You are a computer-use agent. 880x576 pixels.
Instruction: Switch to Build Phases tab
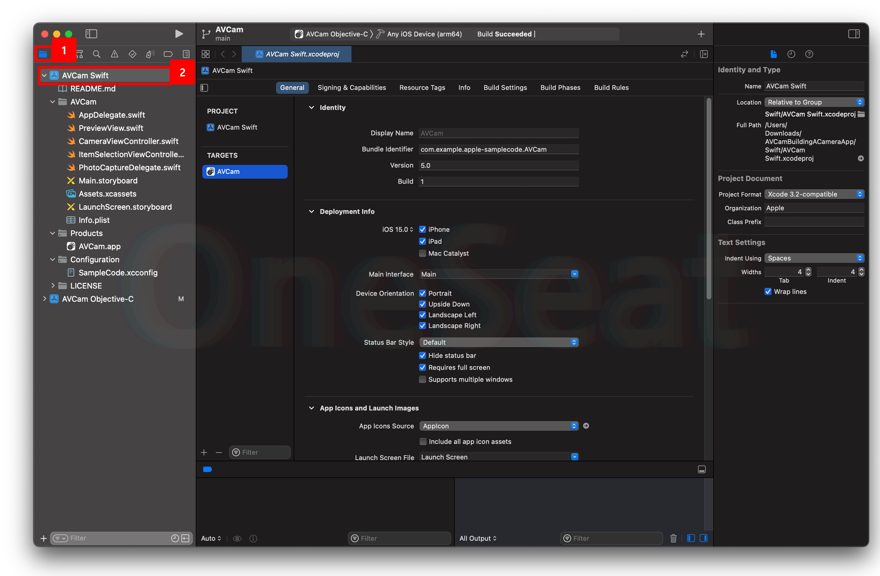click(x=560, y=88)
